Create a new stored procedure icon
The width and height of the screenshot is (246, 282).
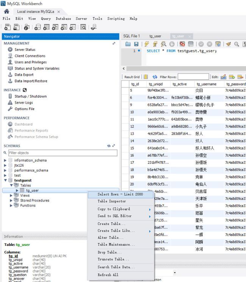click(x=64, y=27)
